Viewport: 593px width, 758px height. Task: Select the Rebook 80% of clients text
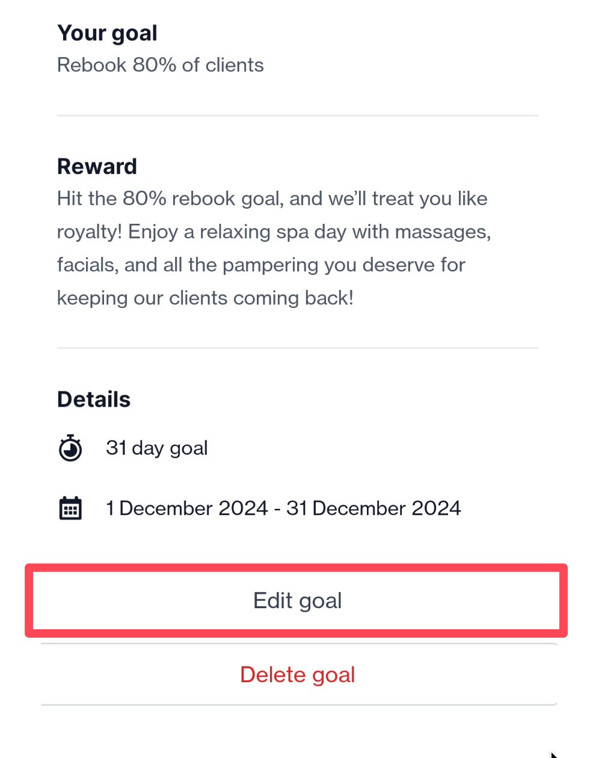(x=161, y=65)
